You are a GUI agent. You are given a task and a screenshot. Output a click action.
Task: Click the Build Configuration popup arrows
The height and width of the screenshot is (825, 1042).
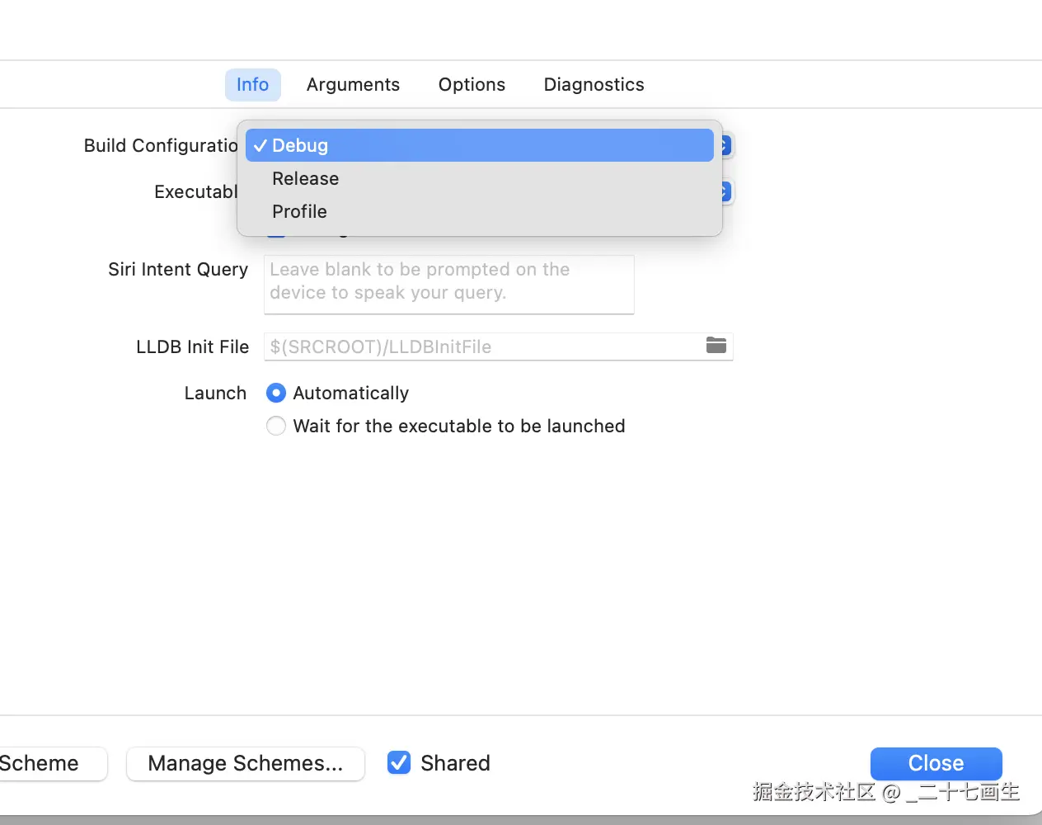725,146
